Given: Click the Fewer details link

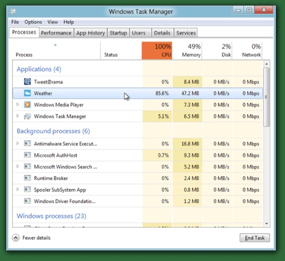Looking at the screenshot, I should 36,238.
